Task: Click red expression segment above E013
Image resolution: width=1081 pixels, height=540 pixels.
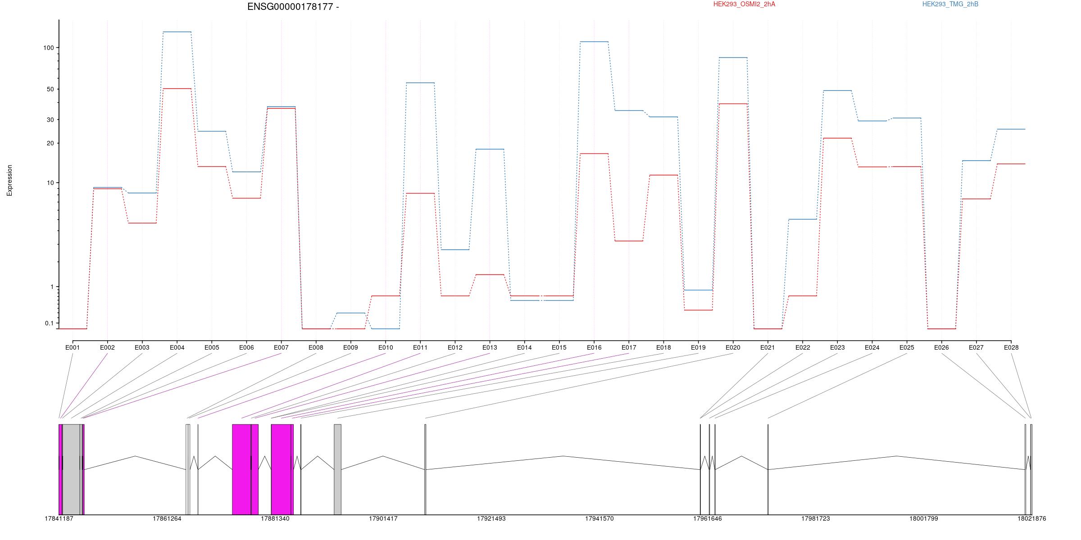Action: 490,274
